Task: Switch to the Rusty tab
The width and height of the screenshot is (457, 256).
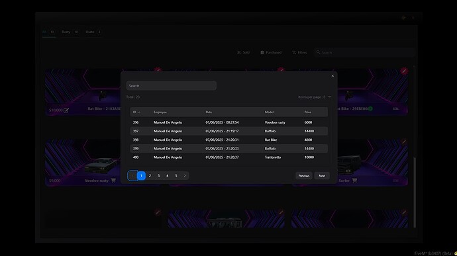Action: (x=70, y=32)
